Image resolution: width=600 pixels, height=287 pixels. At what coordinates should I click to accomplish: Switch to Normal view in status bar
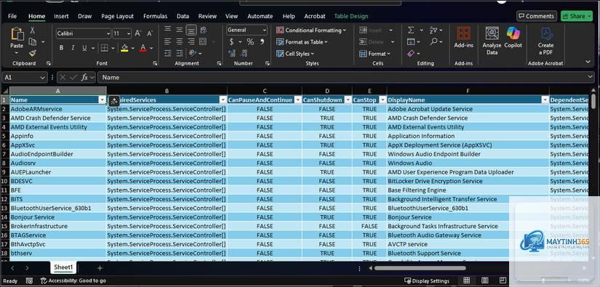(466, 280)
